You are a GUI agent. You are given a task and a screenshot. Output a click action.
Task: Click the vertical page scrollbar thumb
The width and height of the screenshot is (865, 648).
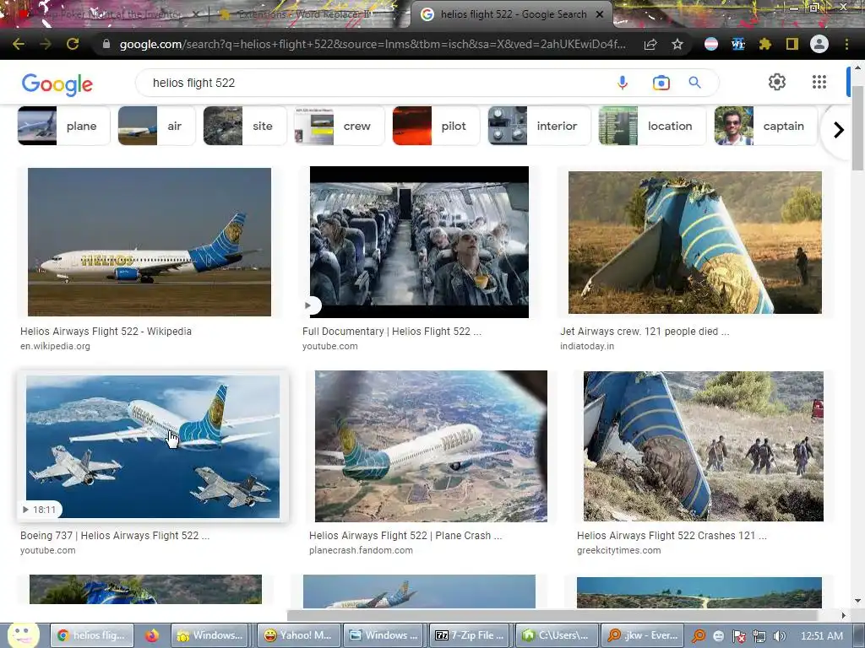point(857,128)
